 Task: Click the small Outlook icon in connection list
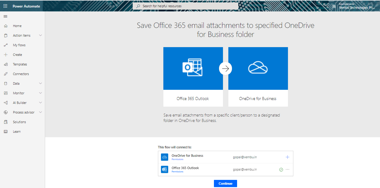pyautogui.click(x=164, y=169)
